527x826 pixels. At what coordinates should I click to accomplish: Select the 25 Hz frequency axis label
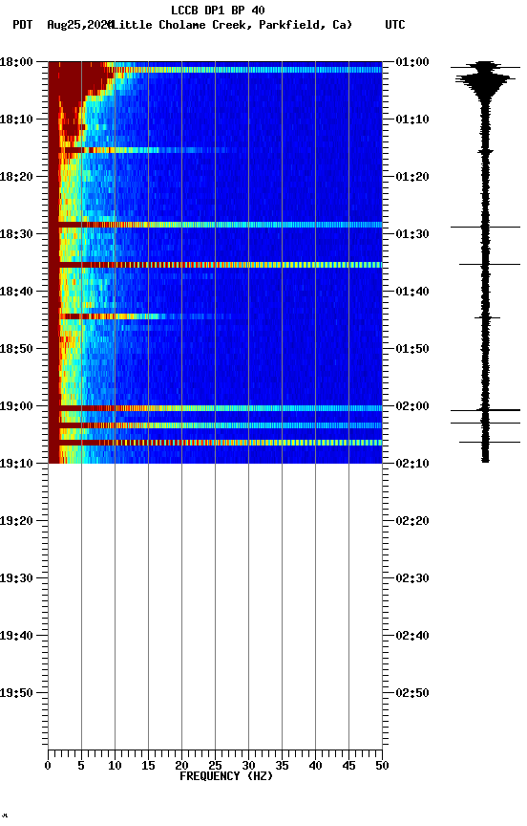click(x=215, y=766)
